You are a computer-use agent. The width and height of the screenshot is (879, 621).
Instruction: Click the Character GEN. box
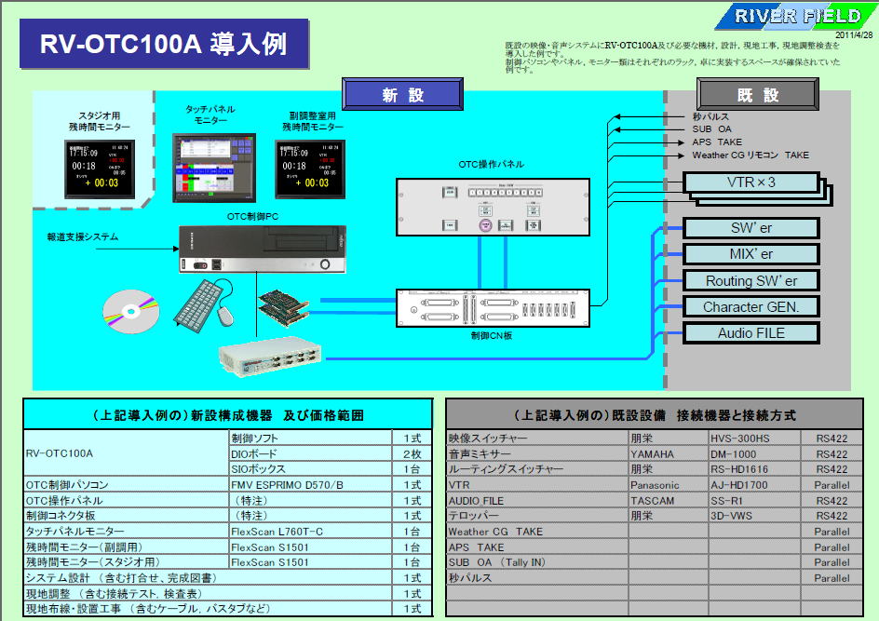click(x=751, y=307)
